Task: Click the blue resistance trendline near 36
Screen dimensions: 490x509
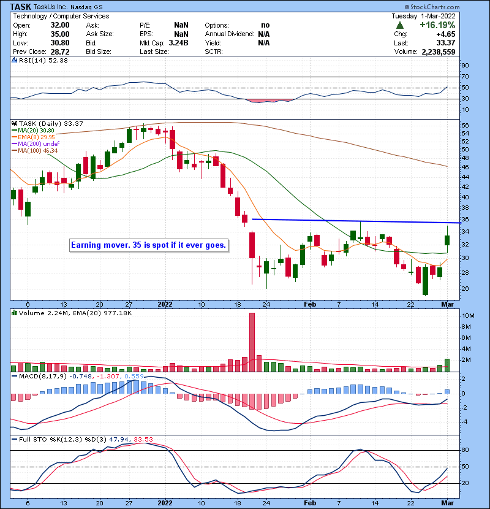Action: click(x=356, y=221)
